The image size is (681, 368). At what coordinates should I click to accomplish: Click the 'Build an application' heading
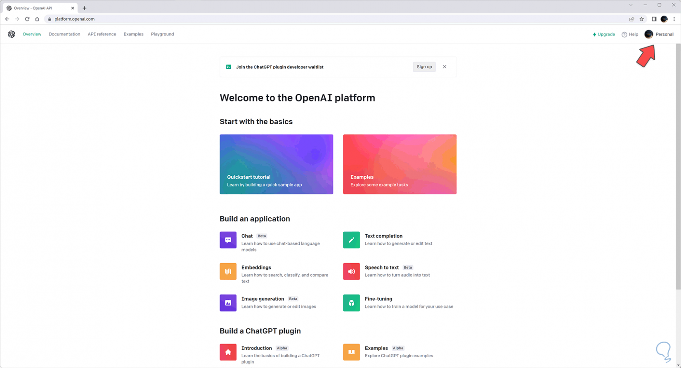[x=255, y=219]
